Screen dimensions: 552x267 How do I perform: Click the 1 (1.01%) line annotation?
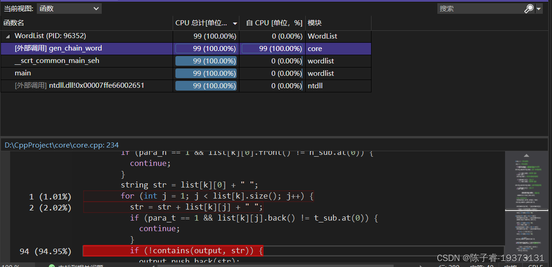(x=50, y=197)
